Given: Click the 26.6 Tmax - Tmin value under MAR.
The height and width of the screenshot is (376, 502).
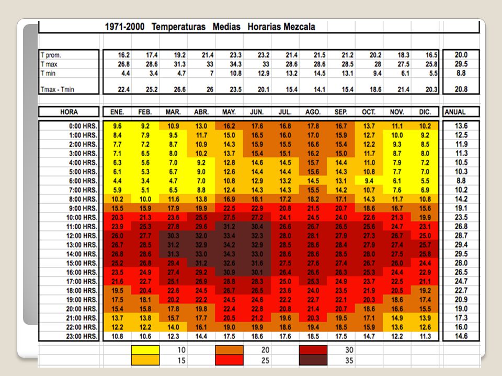Looking at the screenshot, I should 179,89.
